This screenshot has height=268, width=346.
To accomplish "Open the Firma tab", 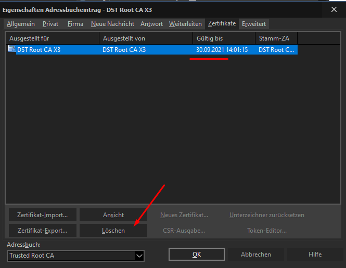I will [75, 24].
